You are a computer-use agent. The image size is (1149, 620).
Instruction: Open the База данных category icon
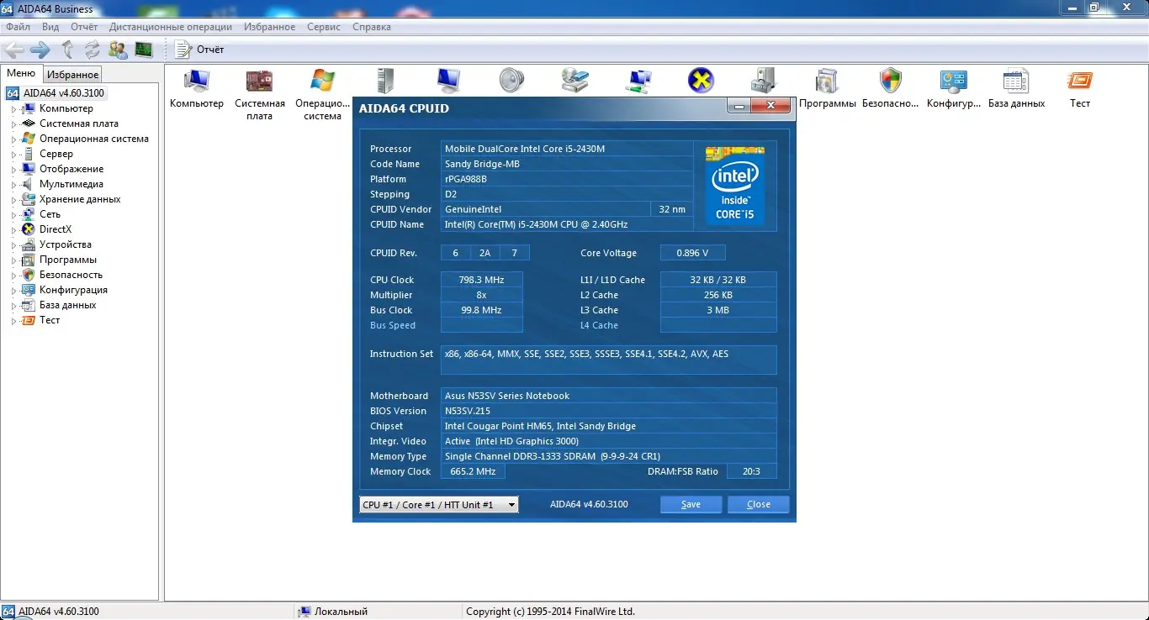pyautogui.click(x=1015, y=80)
